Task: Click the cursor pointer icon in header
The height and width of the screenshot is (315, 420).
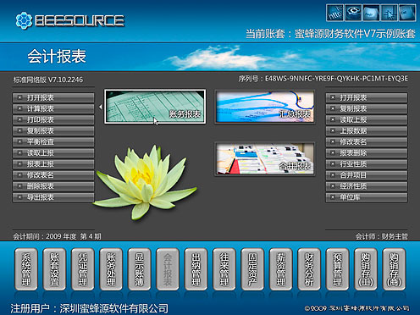Action: (x=389, y=13)
